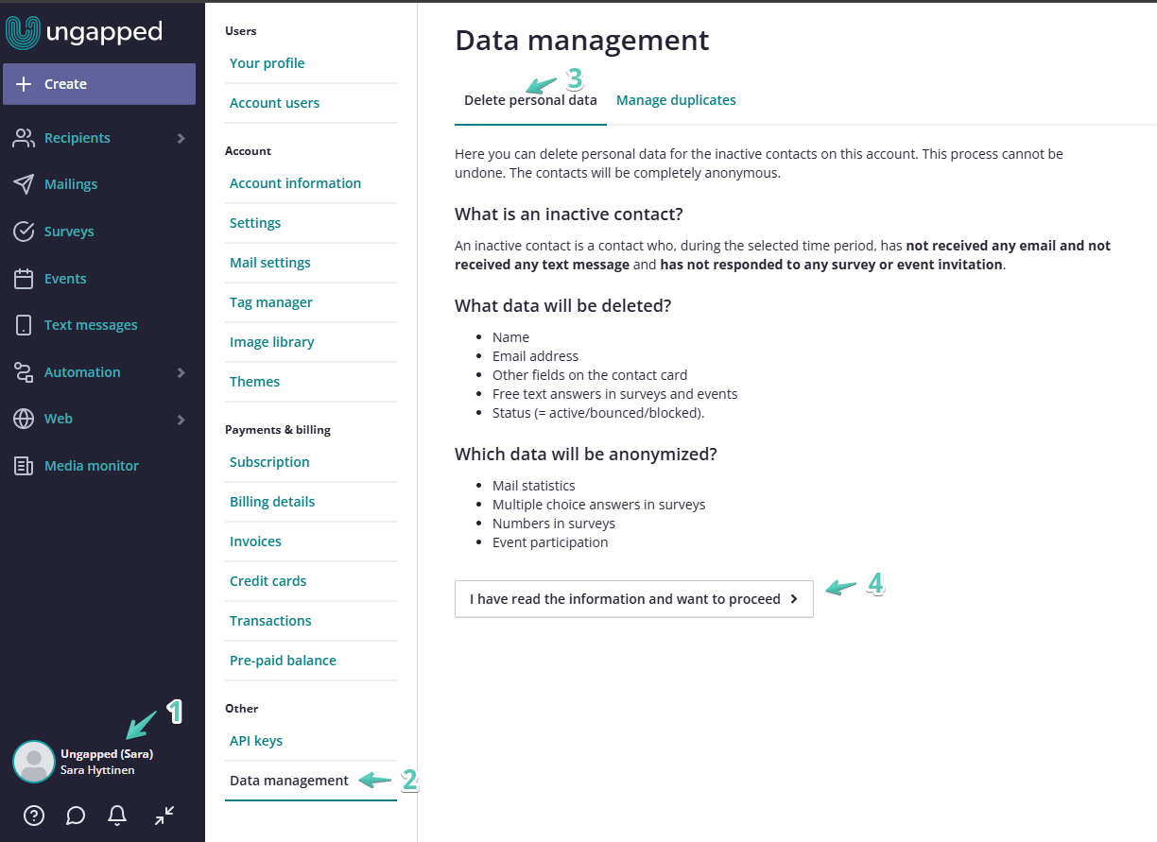This screenshot has height=842, width=1157.
Task: Click the plus icon on Create
Action: [25, 84]
